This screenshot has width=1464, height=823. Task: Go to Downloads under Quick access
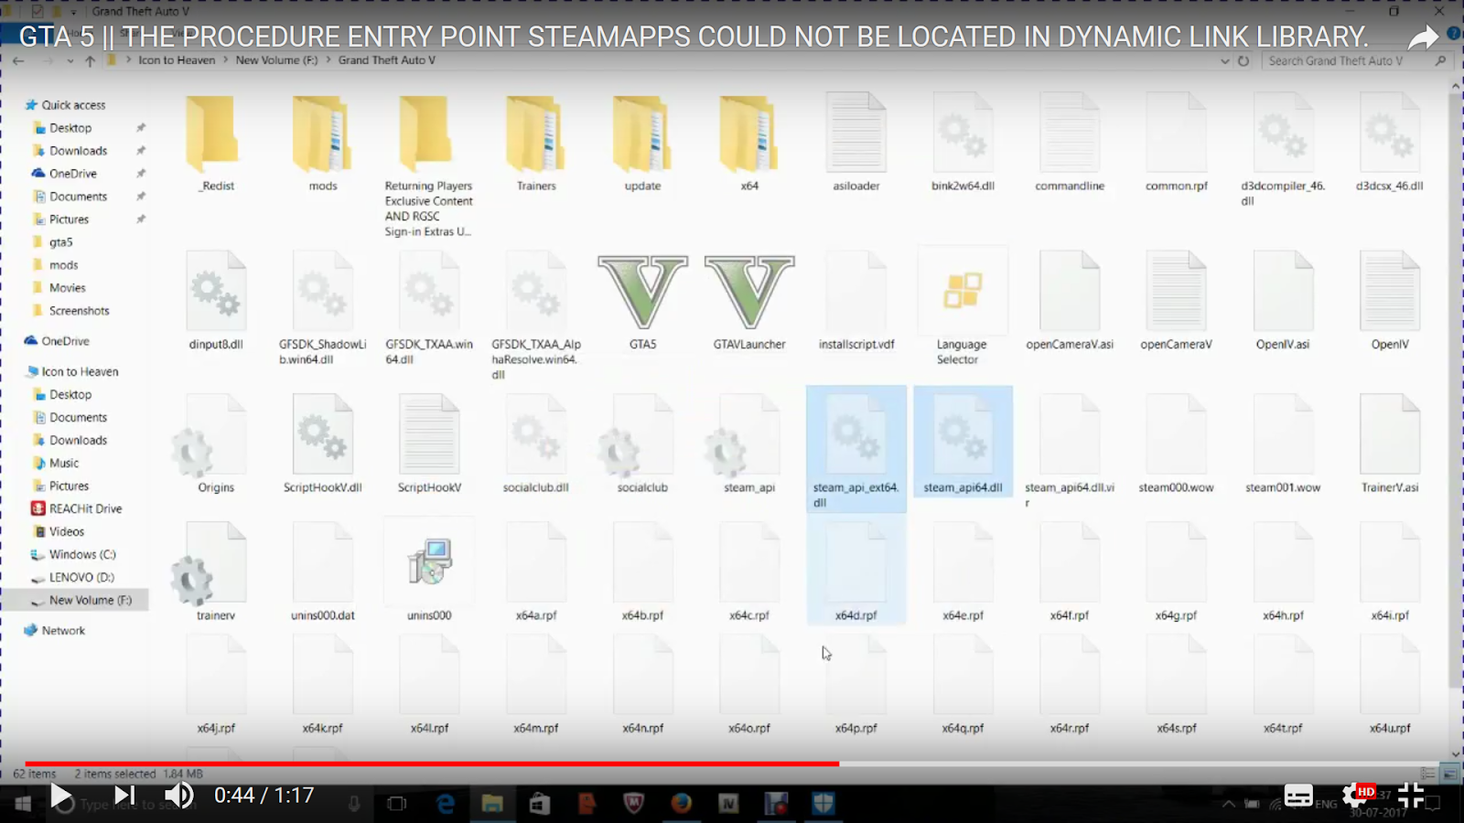point(78,151)
